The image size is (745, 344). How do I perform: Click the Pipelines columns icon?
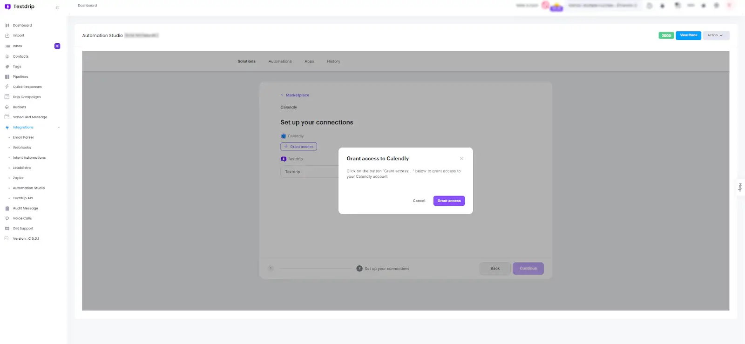tap(7, 77)
